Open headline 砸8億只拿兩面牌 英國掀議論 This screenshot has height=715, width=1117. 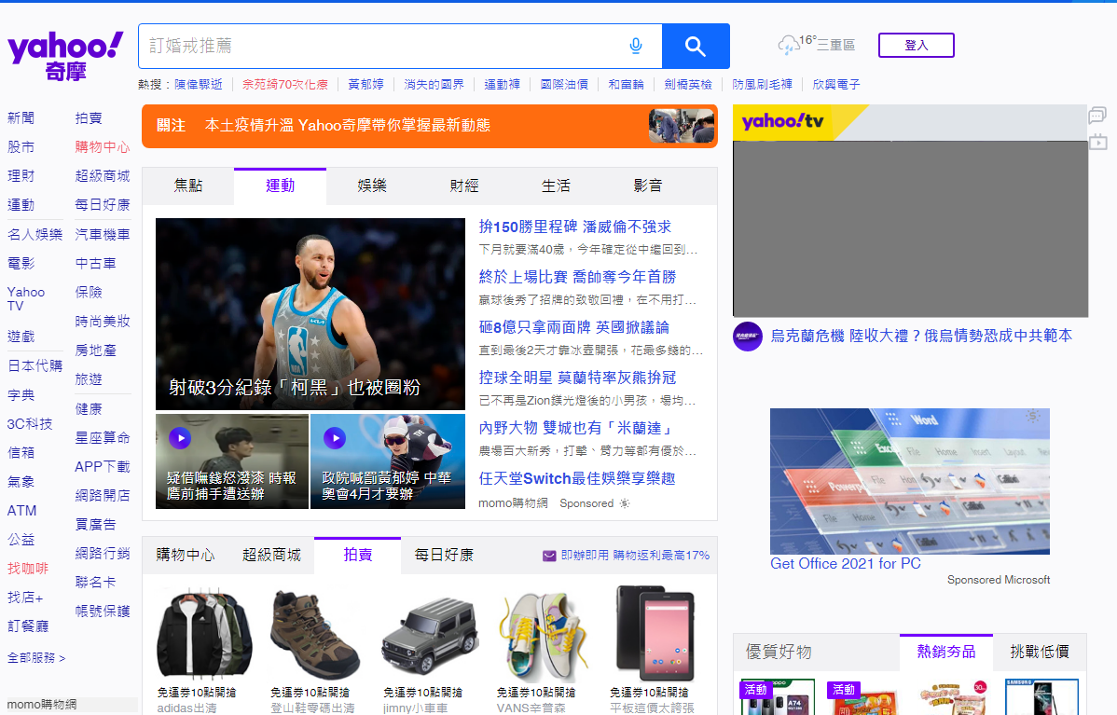(573, 327)
